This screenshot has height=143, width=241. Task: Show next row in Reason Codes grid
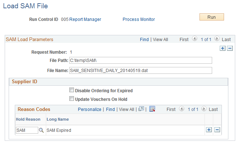click(x=204, y=109)
